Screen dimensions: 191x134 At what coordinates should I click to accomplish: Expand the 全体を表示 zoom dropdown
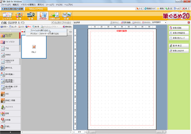165,22
